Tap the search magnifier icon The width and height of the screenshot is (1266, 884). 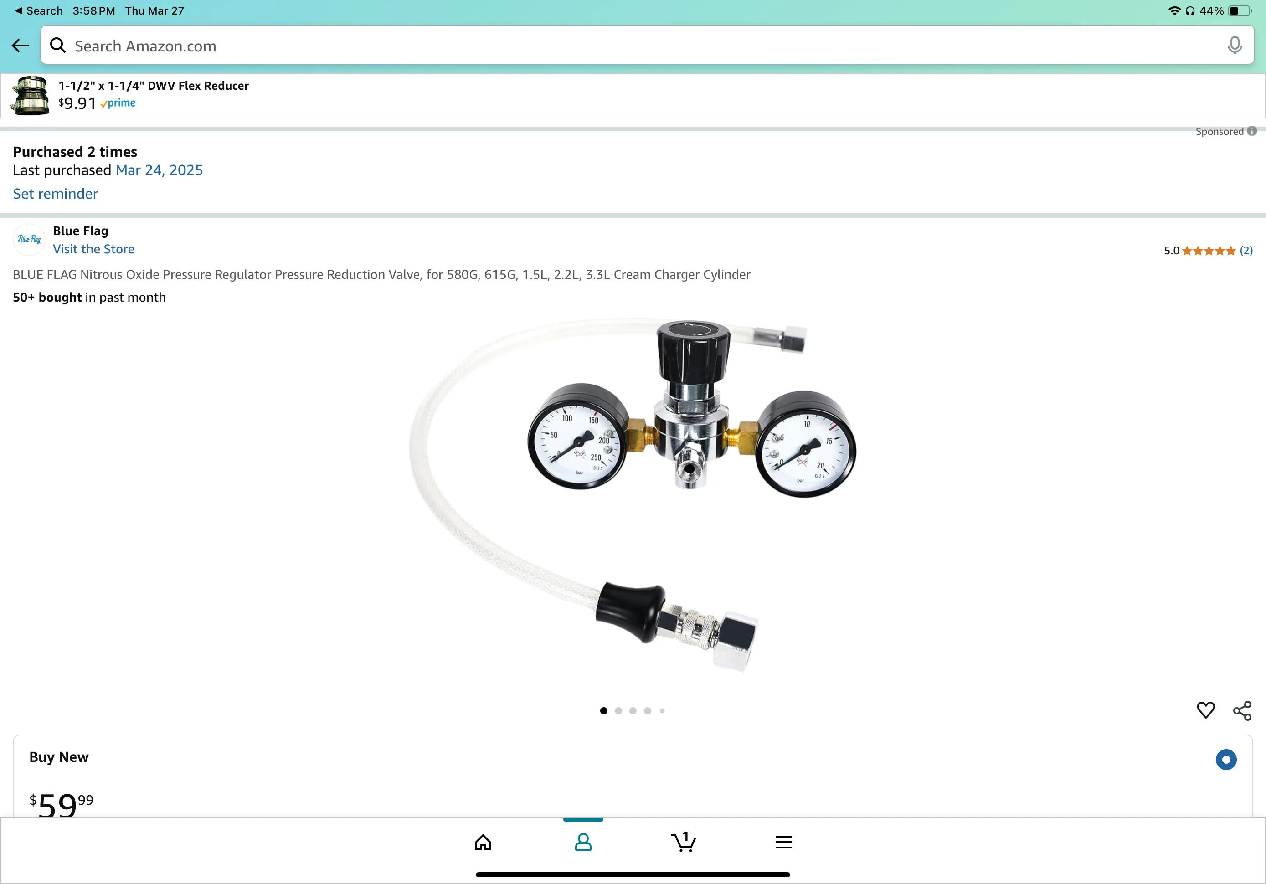58,45
